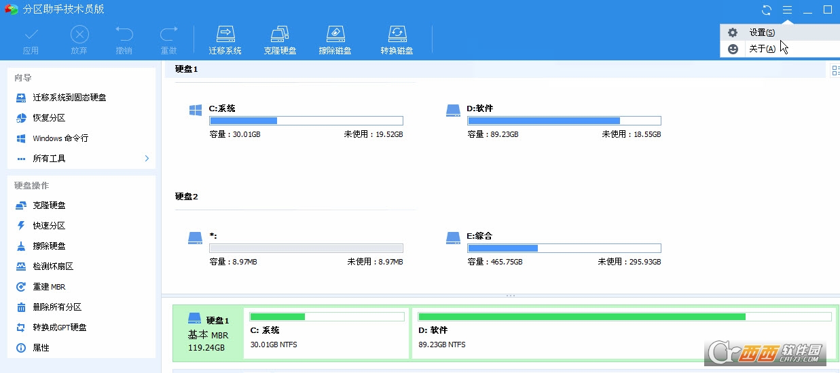Click the 迁移系统 toolbar icon
This screenshot has height=373, width=840.
click(225, 40)
